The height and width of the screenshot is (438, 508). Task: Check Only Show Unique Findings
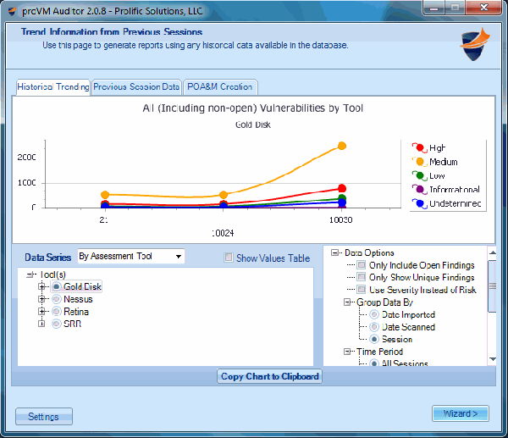tap(362, 277)
